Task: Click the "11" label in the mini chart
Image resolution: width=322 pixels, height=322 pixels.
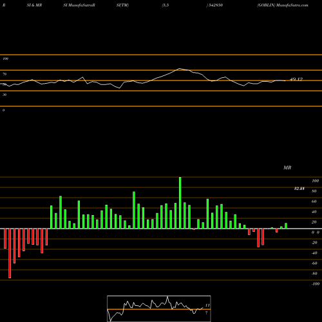Action: 207,305
